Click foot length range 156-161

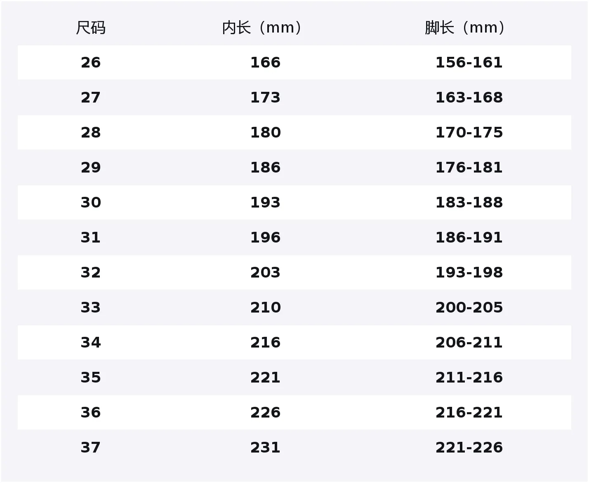point(469,63)
